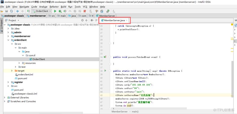The height and width of the screenshot is (114, 237).
Task: Click the locate target icon in Project panel
Action: click(82, 20)
